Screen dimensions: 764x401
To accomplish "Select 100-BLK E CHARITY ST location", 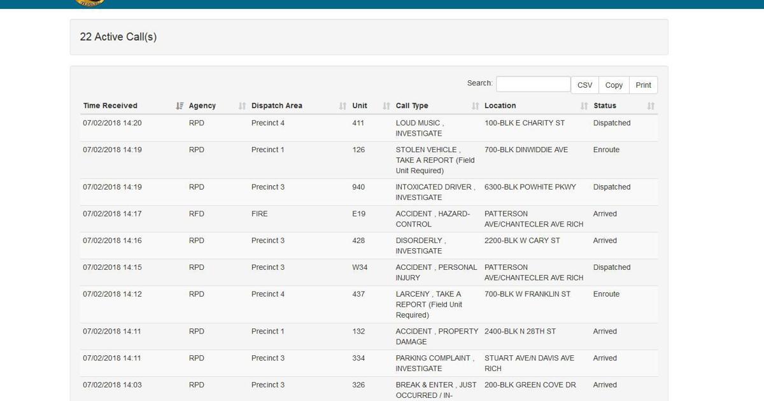I will pos(525,123).
